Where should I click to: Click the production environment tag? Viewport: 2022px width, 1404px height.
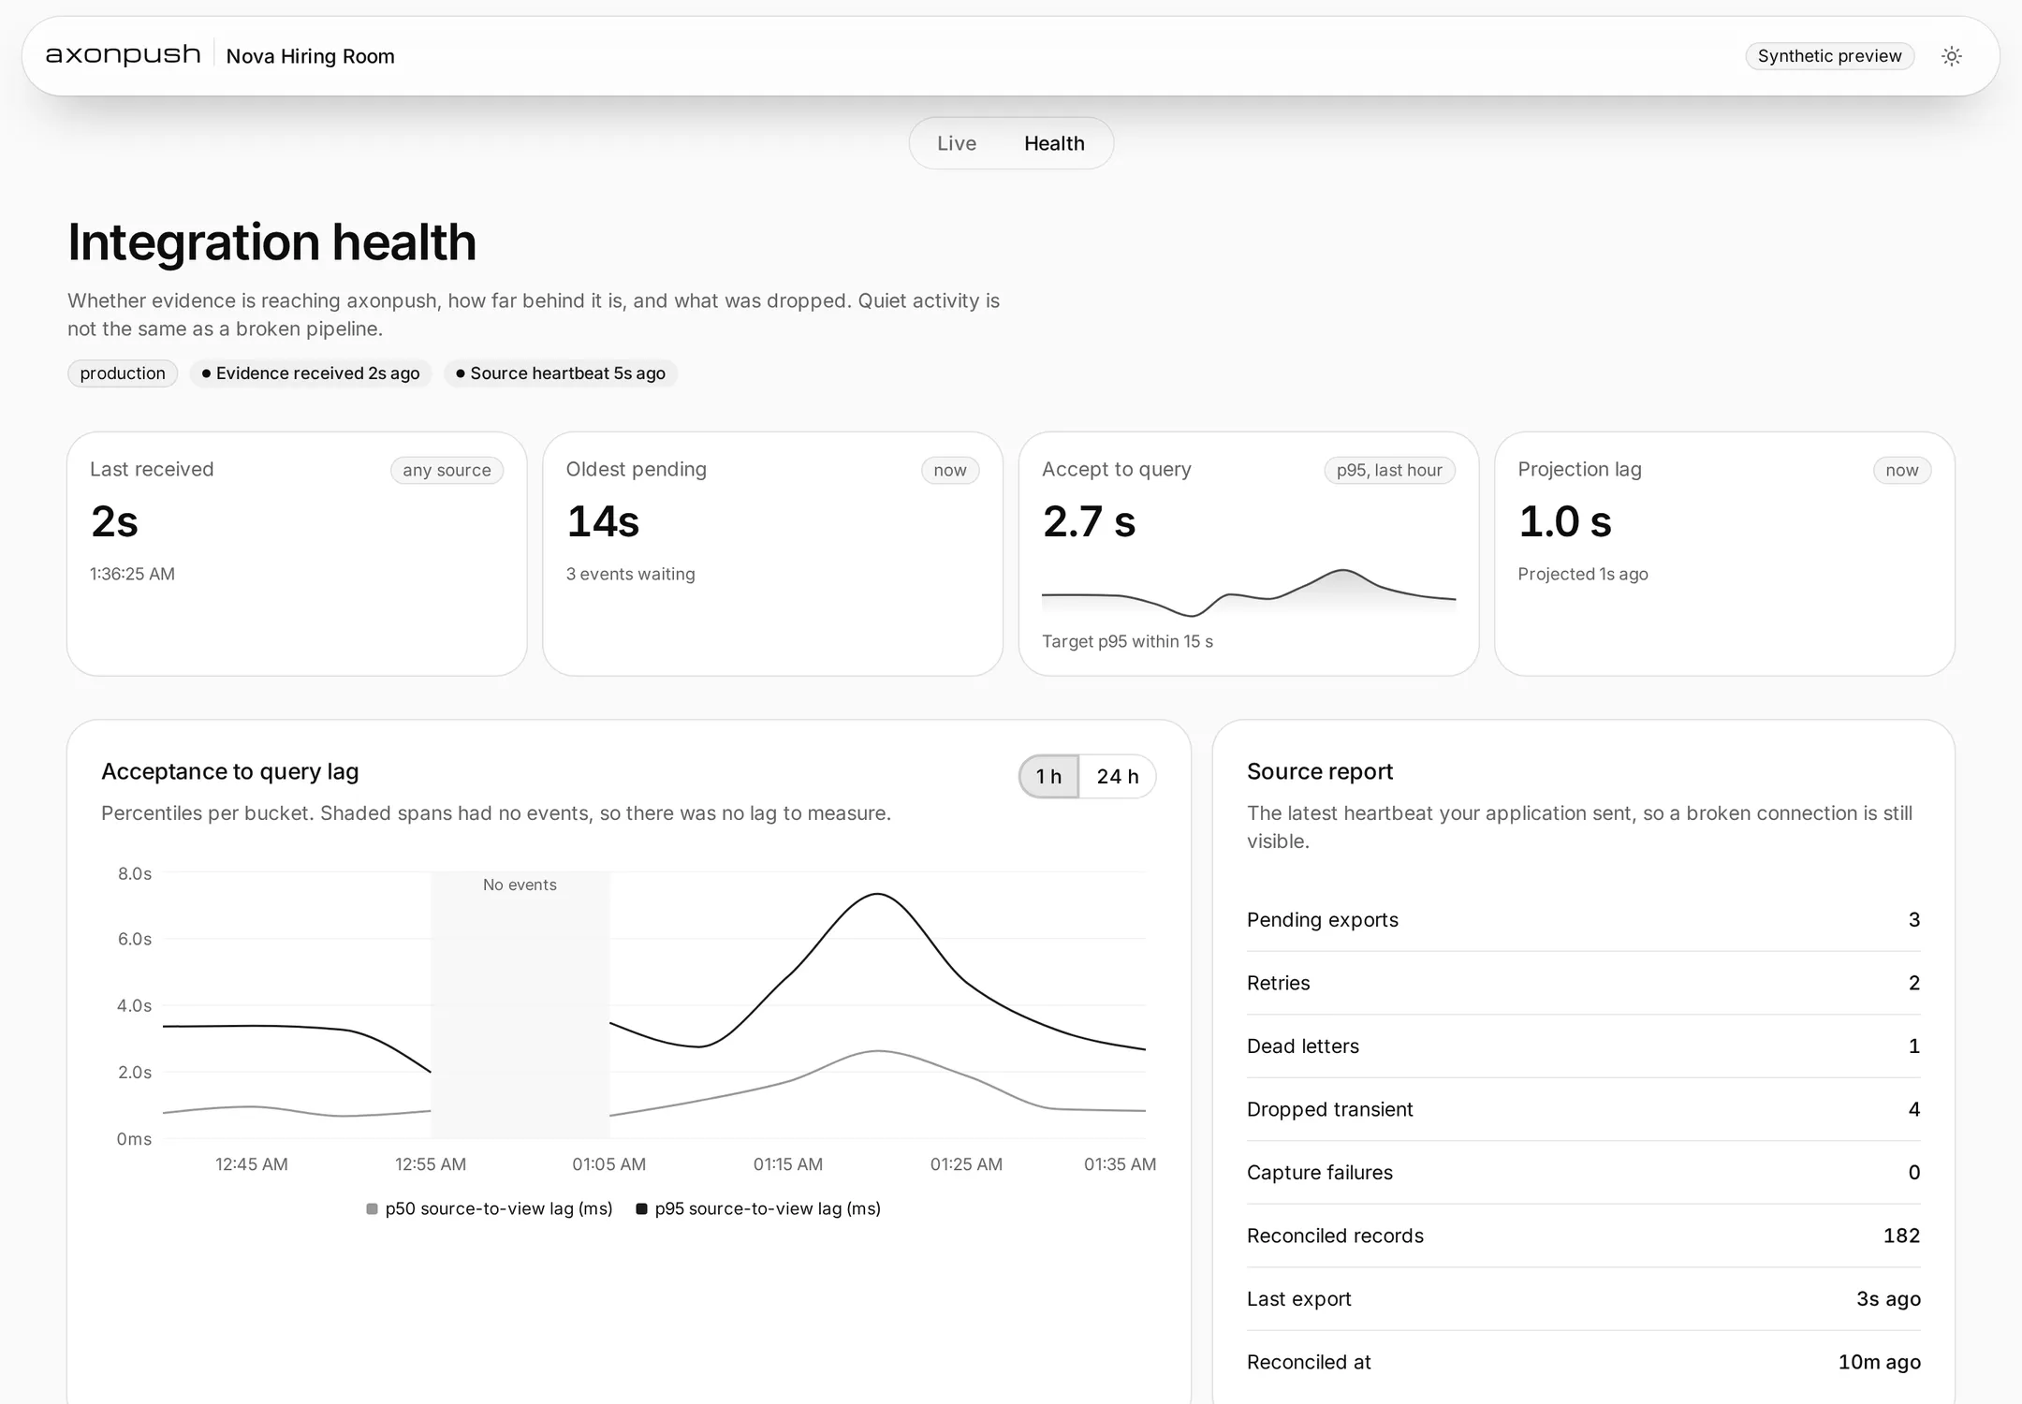(123, 373)
